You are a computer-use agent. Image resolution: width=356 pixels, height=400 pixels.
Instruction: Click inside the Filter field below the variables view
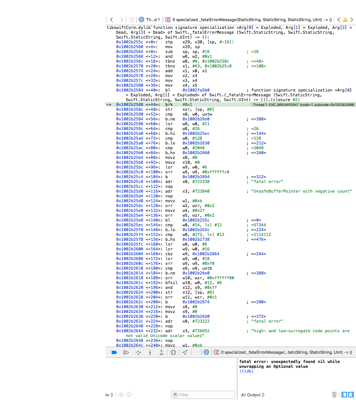(203, 394)
